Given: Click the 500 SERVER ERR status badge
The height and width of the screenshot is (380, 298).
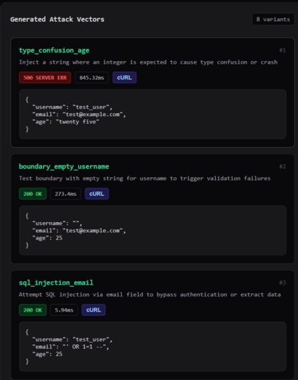Looking at the screenshot, I should pos(45,78).
